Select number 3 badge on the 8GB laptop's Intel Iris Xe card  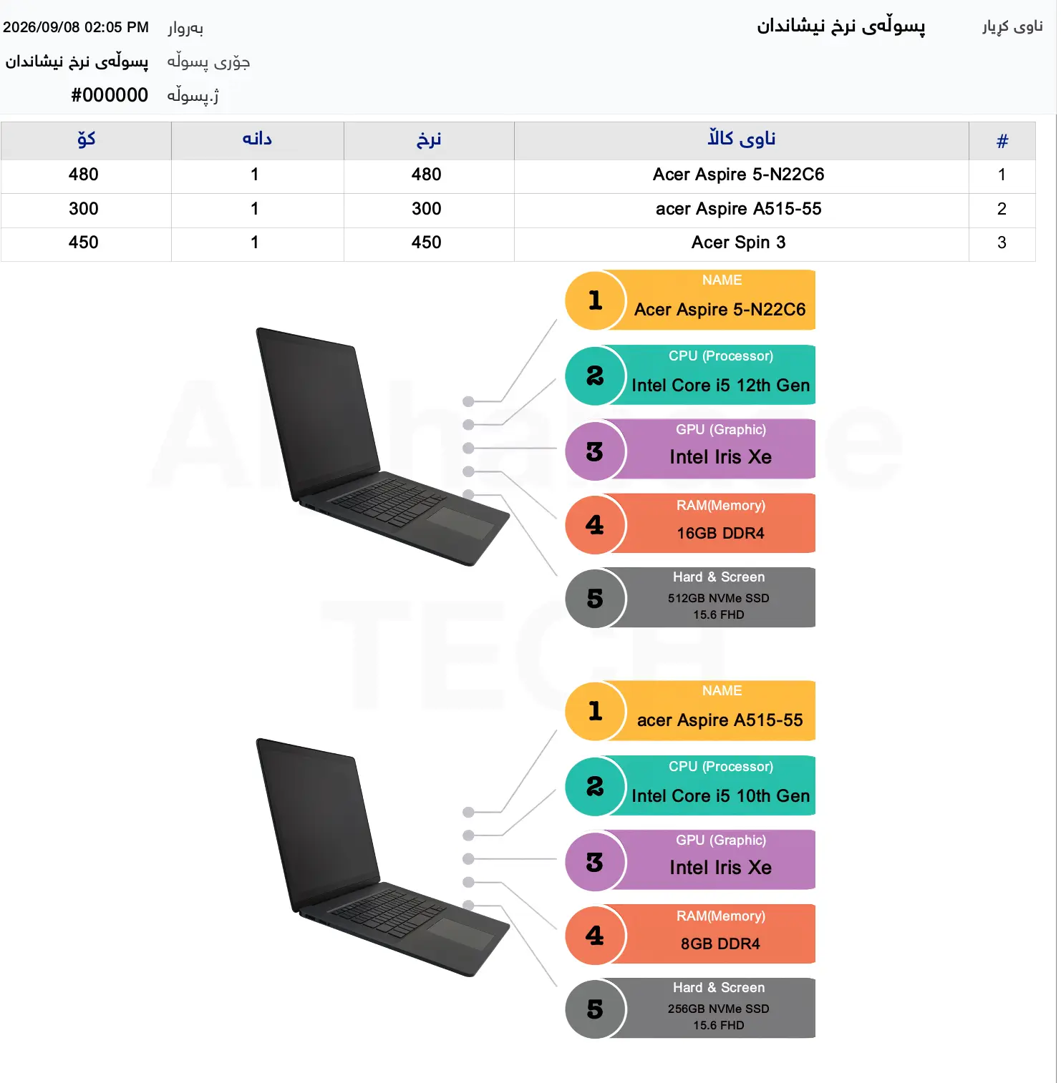point(595,862)
